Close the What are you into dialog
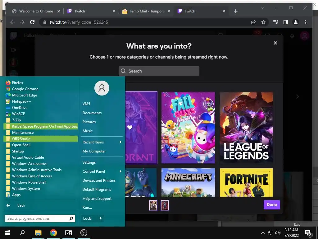 pyautogui.click(x=275, y=43)
